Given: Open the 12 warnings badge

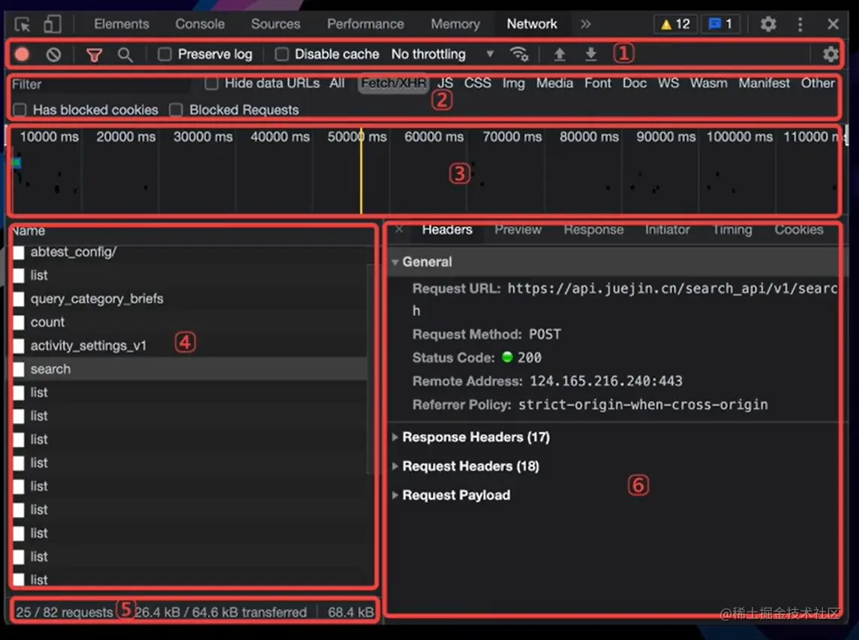Looking at the screenshot, I should click(675, 24).
